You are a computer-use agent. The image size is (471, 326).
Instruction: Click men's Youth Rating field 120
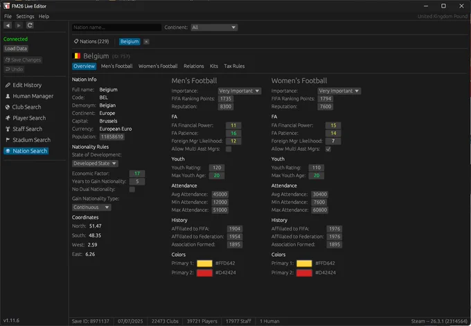point(217,167)
